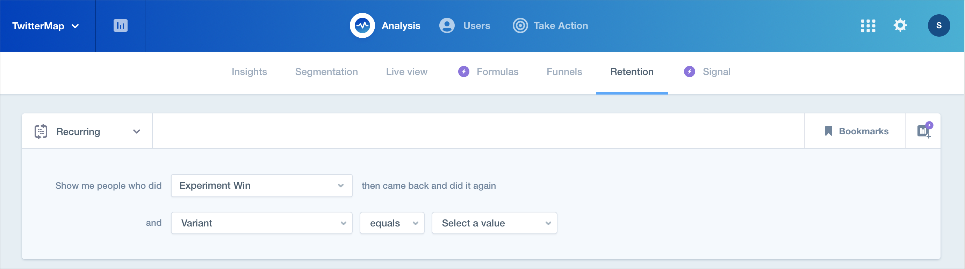965x269 pixels.
Task: Open settings gear icon
Action: point(900,25)
